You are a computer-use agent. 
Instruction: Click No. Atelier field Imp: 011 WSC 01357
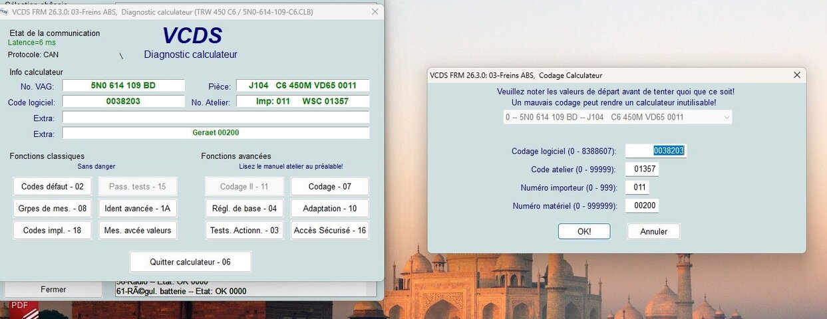click(x=303, y=102)
